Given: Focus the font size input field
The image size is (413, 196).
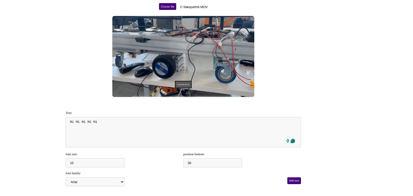Looking at the screenshot, I should pos(95,163).
